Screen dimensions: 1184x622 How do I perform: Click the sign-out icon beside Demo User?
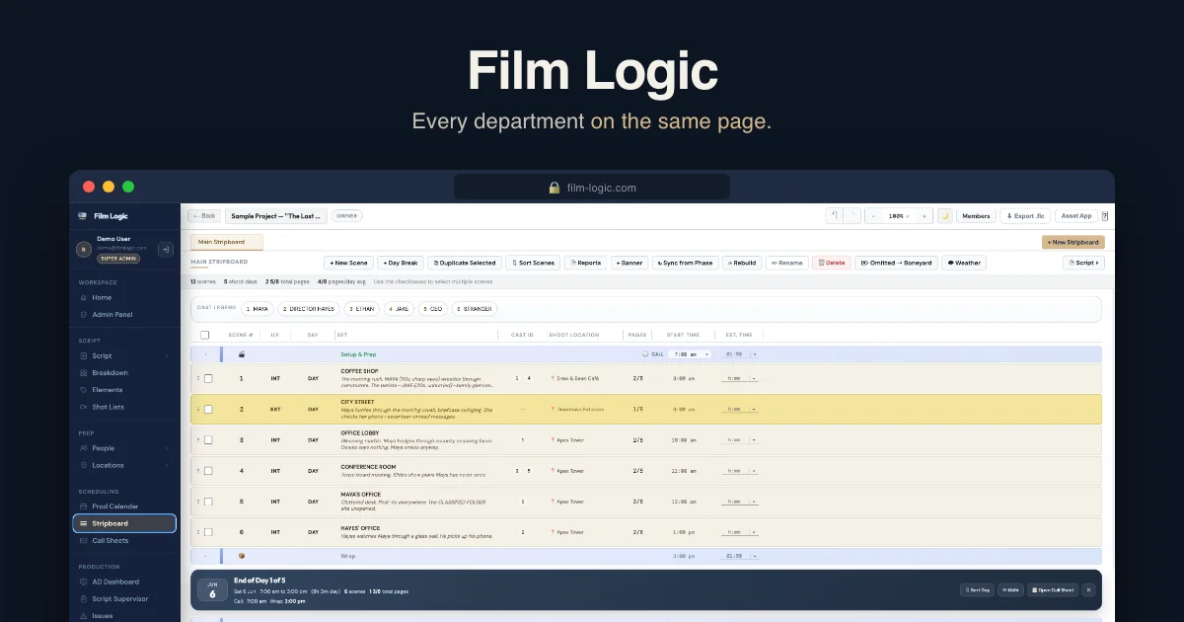pos(166,249)
